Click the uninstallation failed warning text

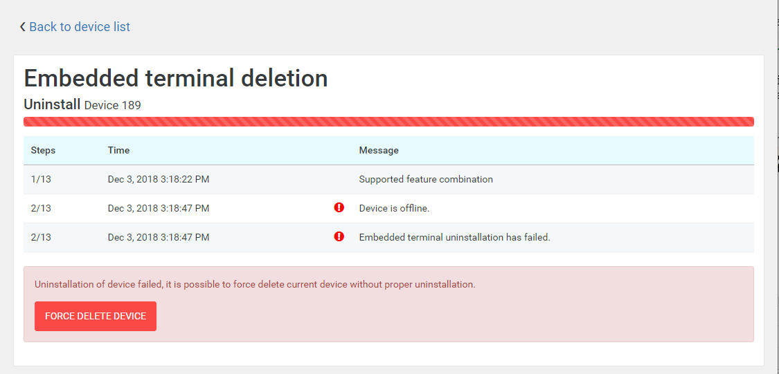click(x=255, y=284)
